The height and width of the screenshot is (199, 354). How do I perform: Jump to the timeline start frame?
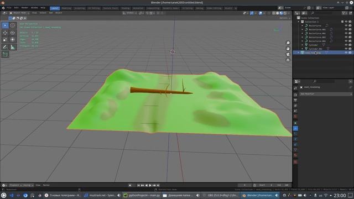(138, 186)
